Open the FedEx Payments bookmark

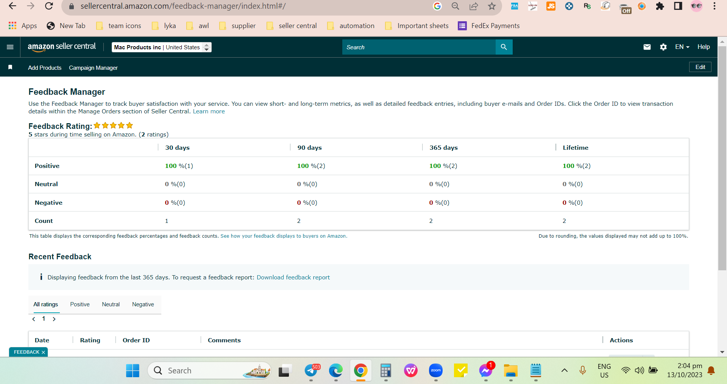489,26
